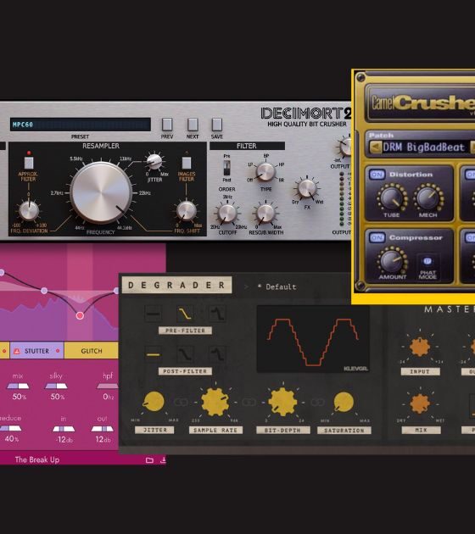475x534 pixels.
Task: Click the in gain slider in pink plugin
Action: 64,429
